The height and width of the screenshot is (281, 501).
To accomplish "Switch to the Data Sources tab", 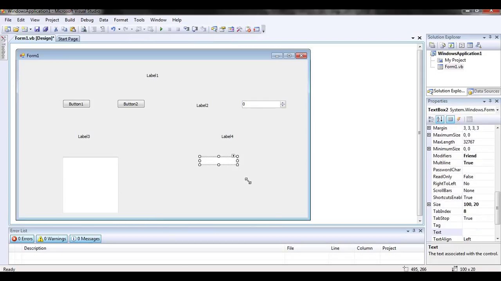I will [x=483, y=91].
